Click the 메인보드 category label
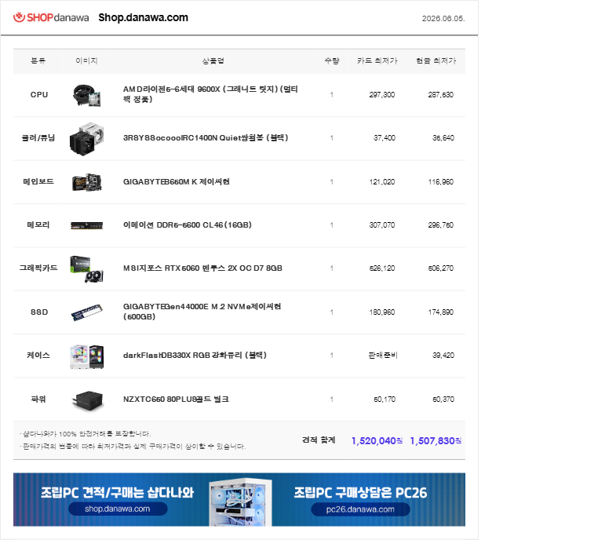This screenshot has width=598, height=540. tap(38, 181)
